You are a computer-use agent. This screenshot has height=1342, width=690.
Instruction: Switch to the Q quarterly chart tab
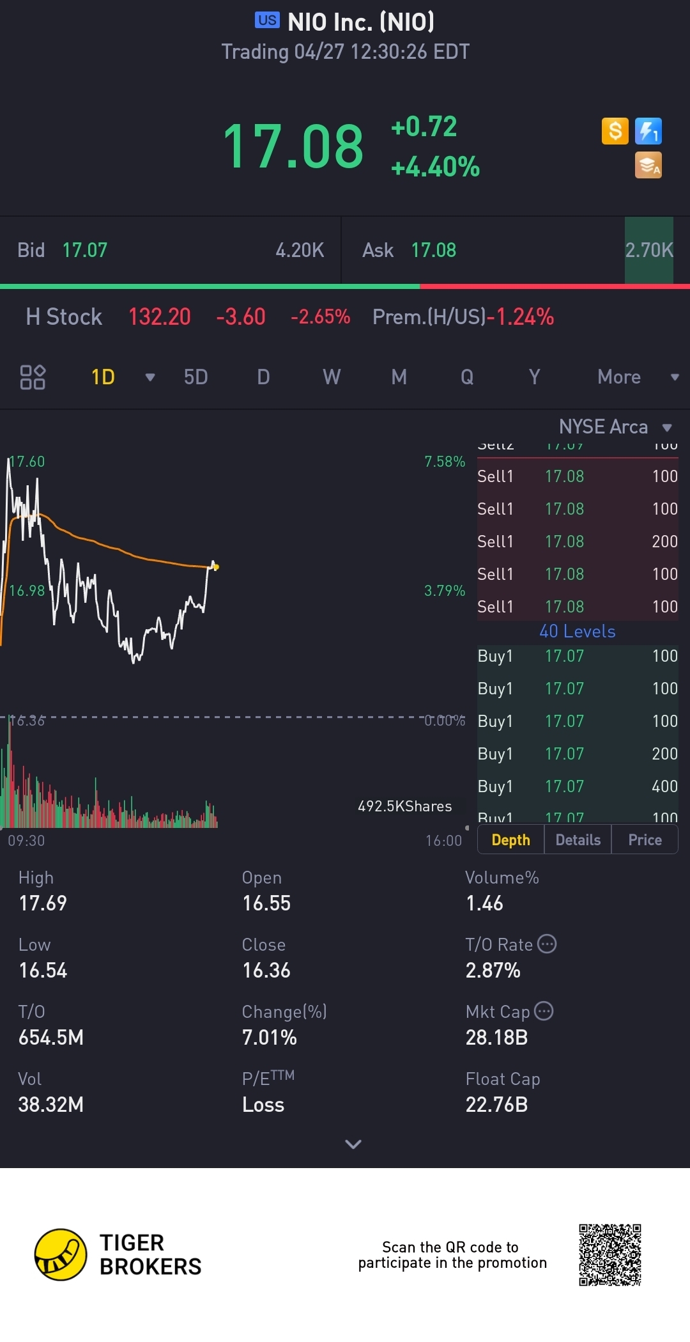click(x=467, y=377)
